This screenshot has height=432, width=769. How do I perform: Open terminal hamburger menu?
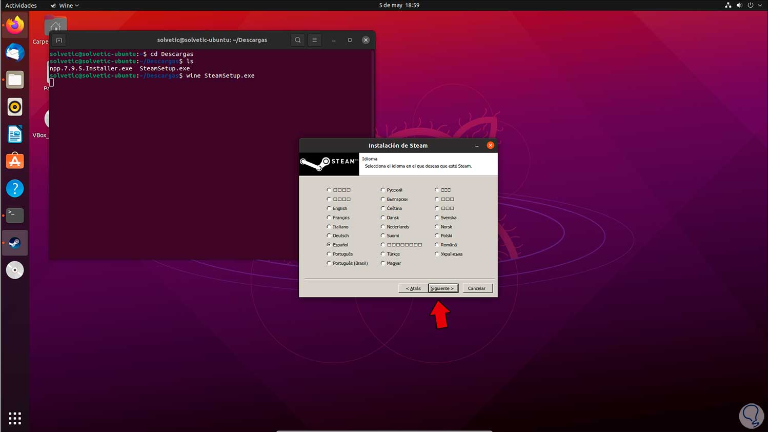click(x=315, y=40)
